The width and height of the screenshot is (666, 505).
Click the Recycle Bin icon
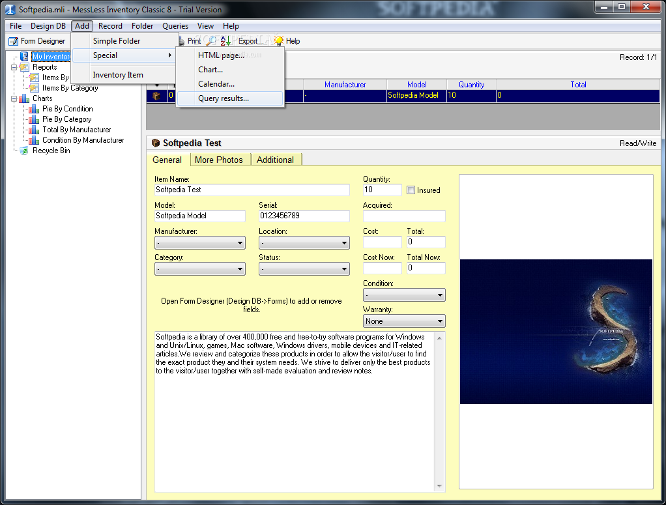coord(24,151)
